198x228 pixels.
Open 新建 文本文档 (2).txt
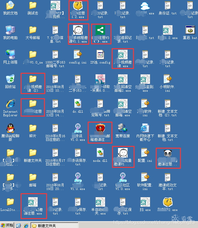pos(167,108)
